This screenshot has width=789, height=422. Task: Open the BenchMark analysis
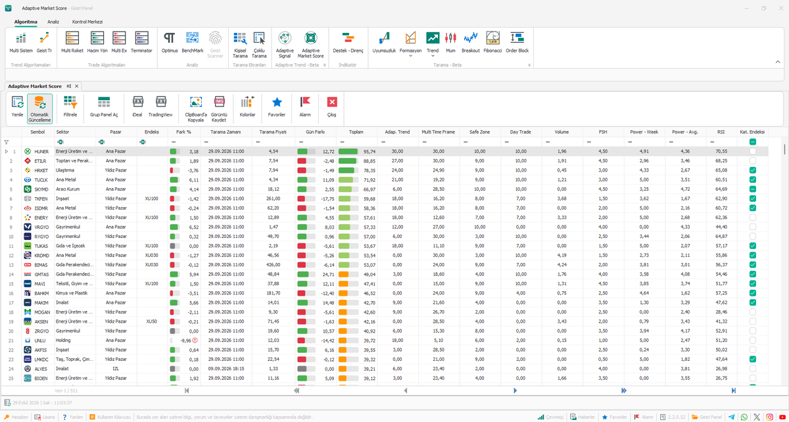pos(193,43)
